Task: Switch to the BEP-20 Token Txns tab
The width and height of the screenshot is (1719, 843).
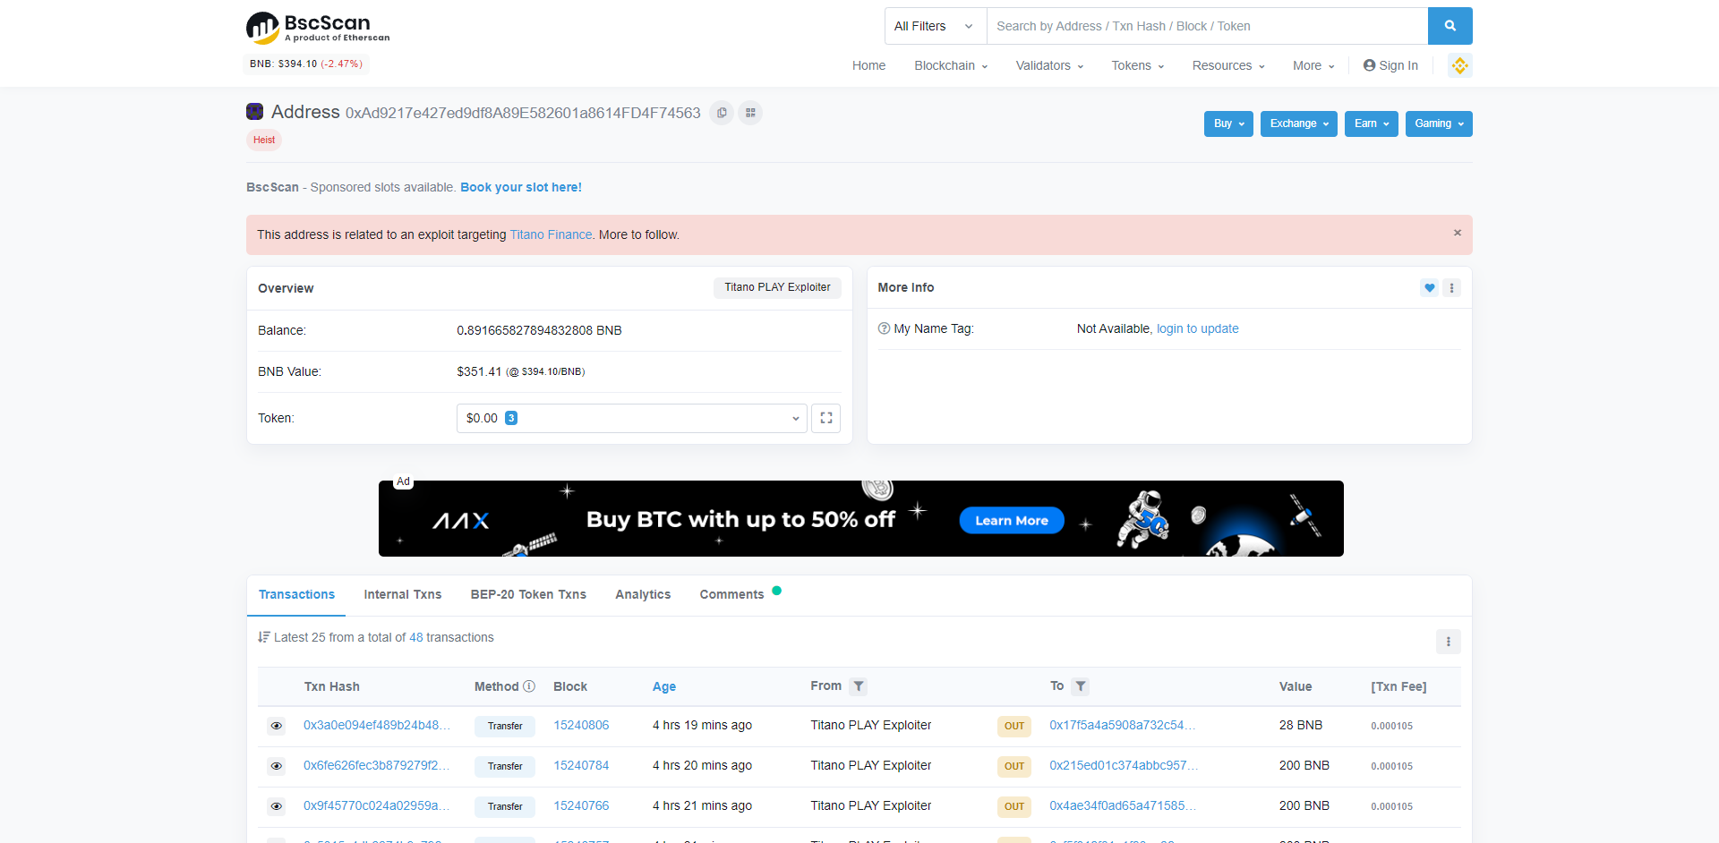Action: pyautogui.click(x=528, y=594)
